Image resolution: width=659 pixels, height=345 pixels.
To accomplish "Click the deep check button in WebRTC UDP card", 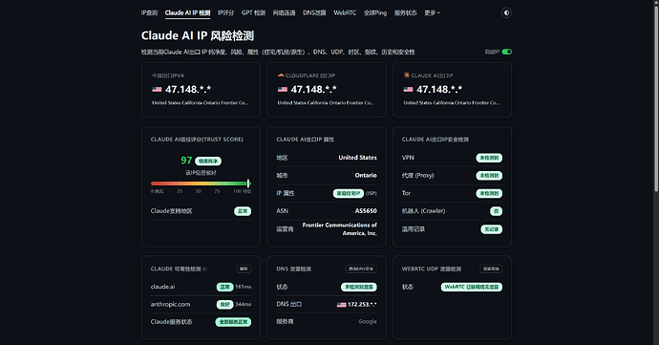I will click(x=491, y=269).
